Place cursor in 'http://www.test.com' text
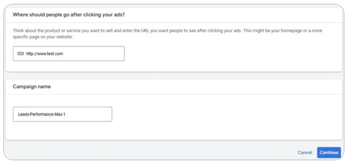The width and height of the screenshot is (348, 163). 45,54
